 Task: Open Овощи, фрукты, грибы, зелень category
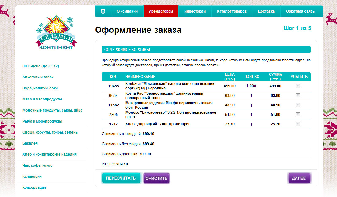[50, 132]
